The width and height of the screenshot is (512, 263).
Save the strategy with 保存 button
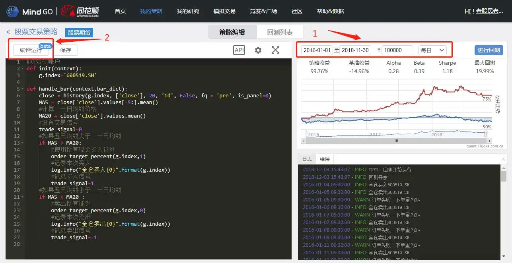click(x=66, y=50)
